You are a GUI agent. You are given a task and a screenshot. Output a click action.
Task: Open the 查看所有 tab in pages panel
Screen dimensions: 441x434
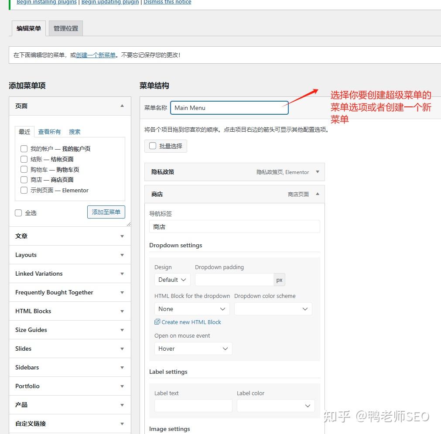click(x=49, y=131)
